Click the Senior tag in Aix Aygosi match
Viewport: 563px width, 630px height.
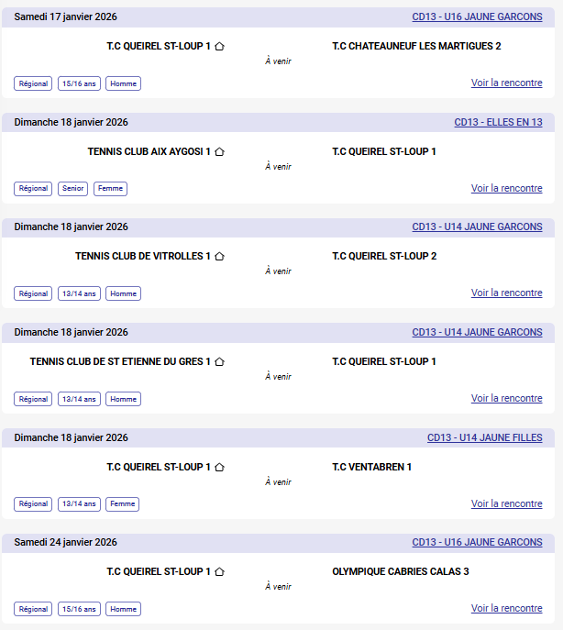click(73, 189)
